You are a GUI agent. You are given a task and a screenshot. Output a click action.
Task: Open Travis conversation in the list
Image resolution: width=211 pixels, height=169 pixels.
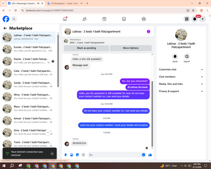(28, 144)
